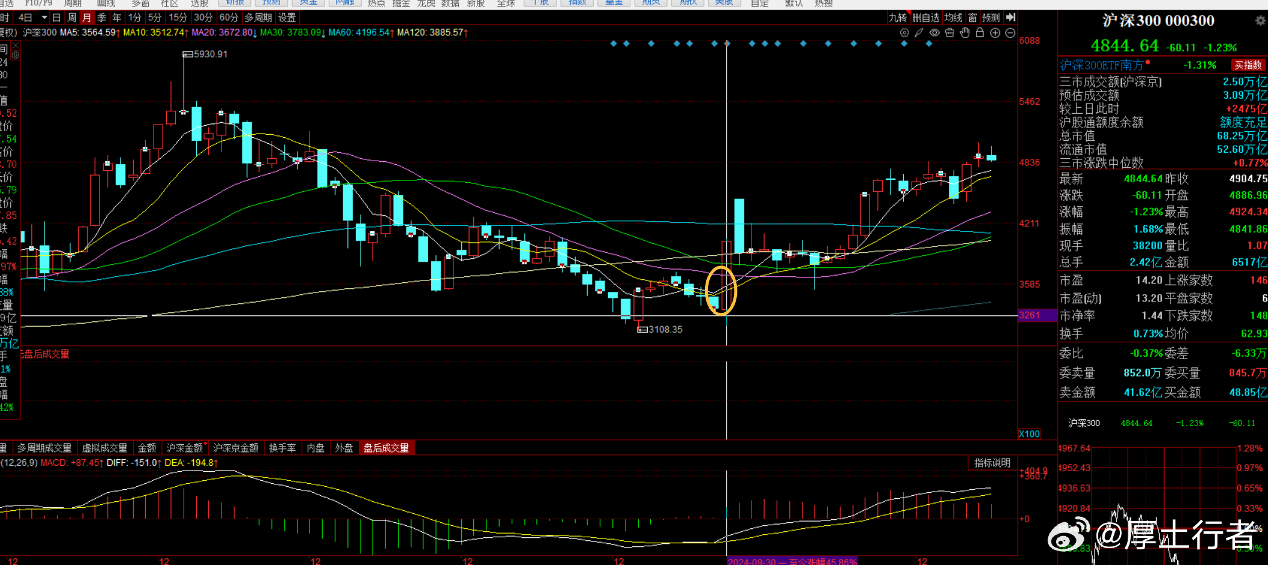Select the 5分 period

tap(155, 18)
